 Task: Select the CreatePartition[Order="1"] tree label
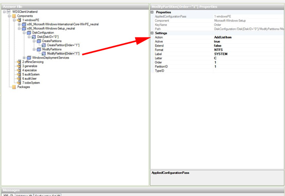63,45
